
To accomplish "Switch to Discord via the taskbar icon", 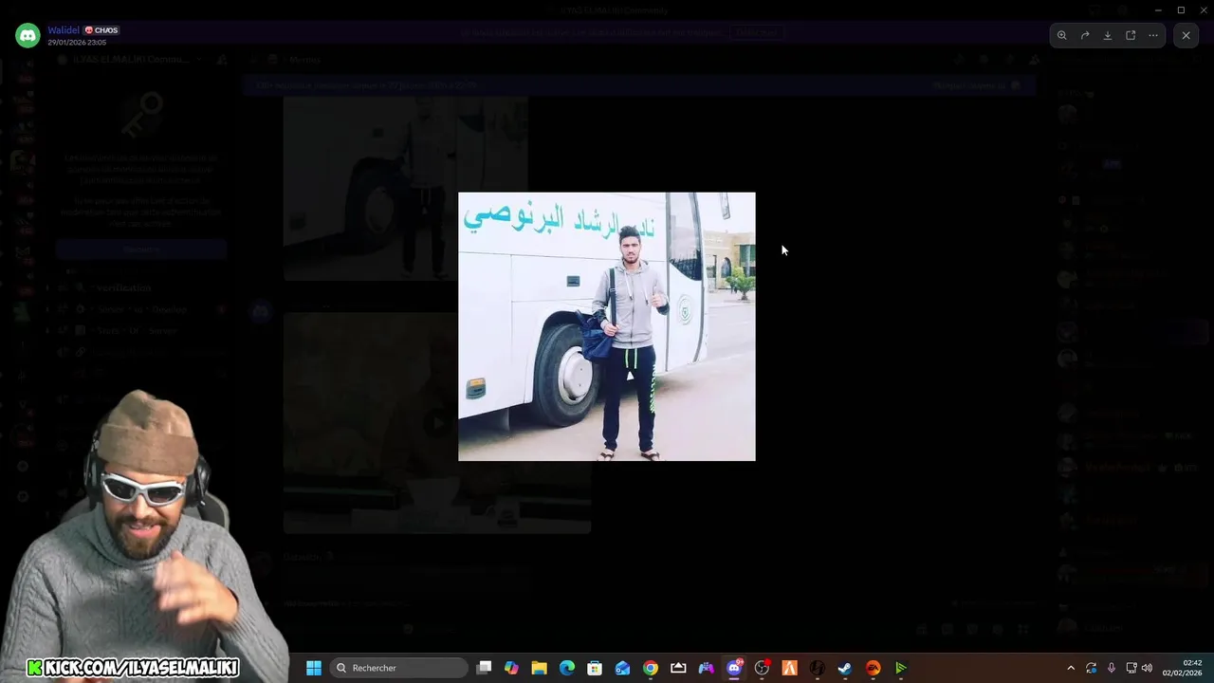I will coord(734,668).
